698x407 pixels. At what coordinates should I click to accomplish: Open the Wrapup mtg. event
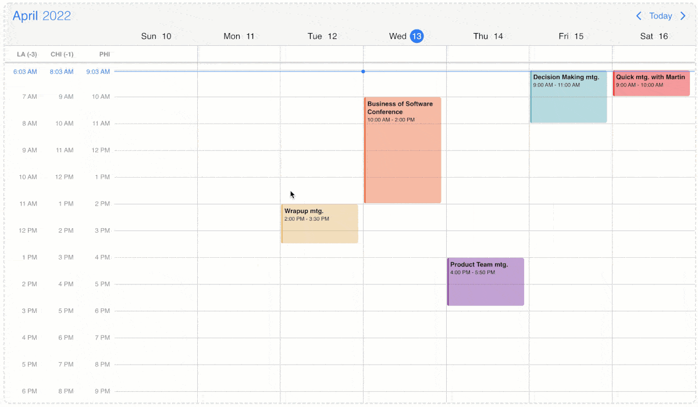319,224
